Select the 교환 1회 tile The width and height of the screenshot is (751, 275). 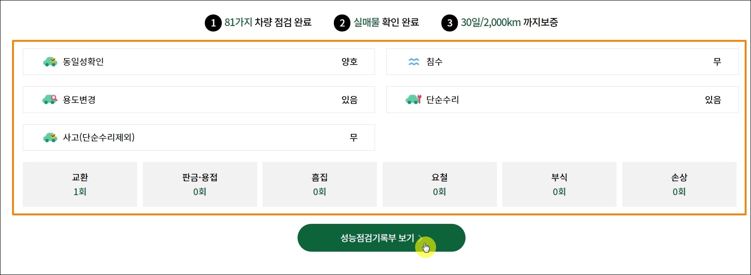tap(80, 184)
